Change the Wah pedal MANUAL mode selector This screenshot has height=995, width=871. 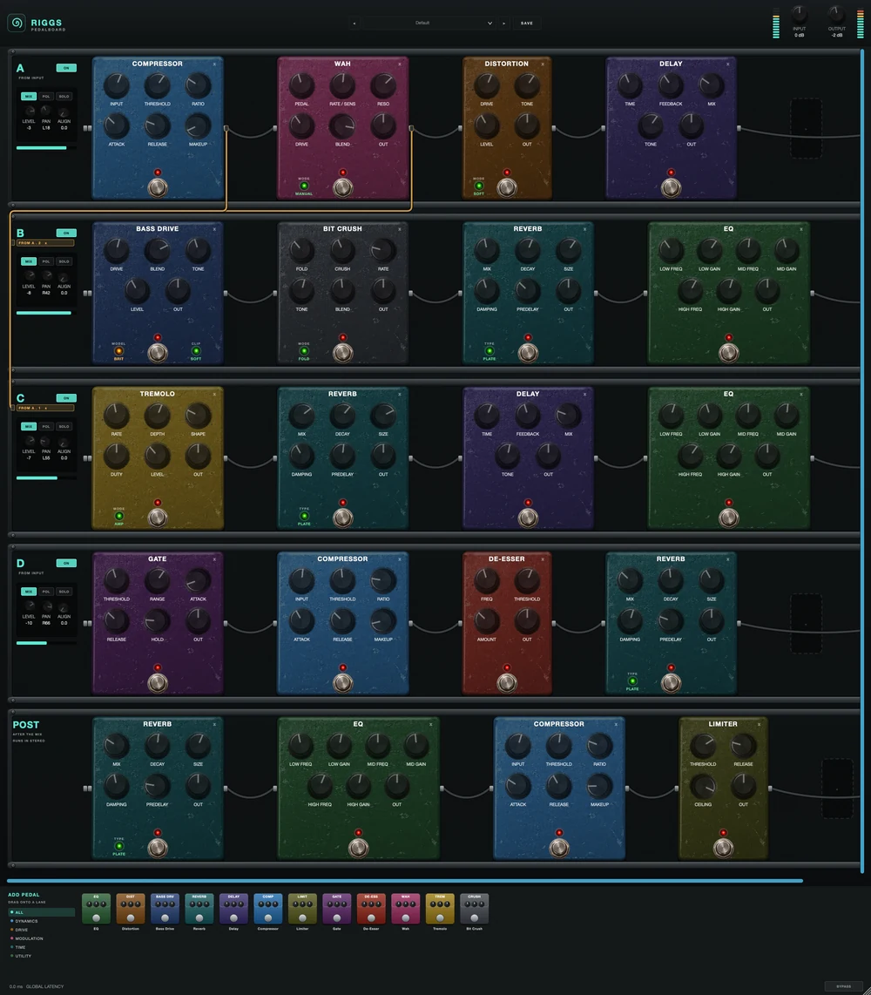304,186
